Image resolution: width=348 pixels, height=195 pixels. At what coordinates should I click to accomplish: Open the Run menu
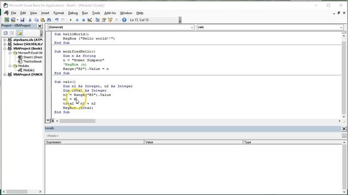tap(85, 13)
